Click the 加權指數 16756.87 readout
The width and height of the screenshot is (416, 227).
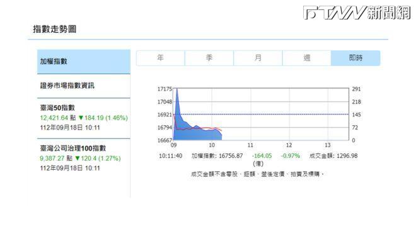217,156
